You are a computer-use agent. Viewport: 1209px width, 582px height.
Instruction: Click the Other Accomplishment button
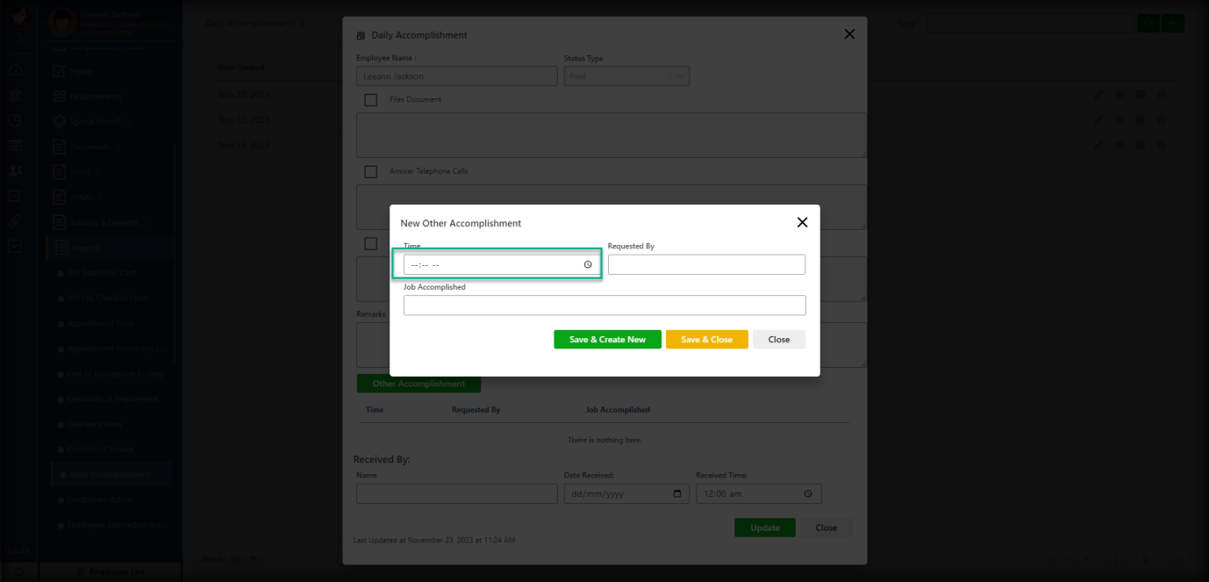pyautogui.click(x=418, y=384)
